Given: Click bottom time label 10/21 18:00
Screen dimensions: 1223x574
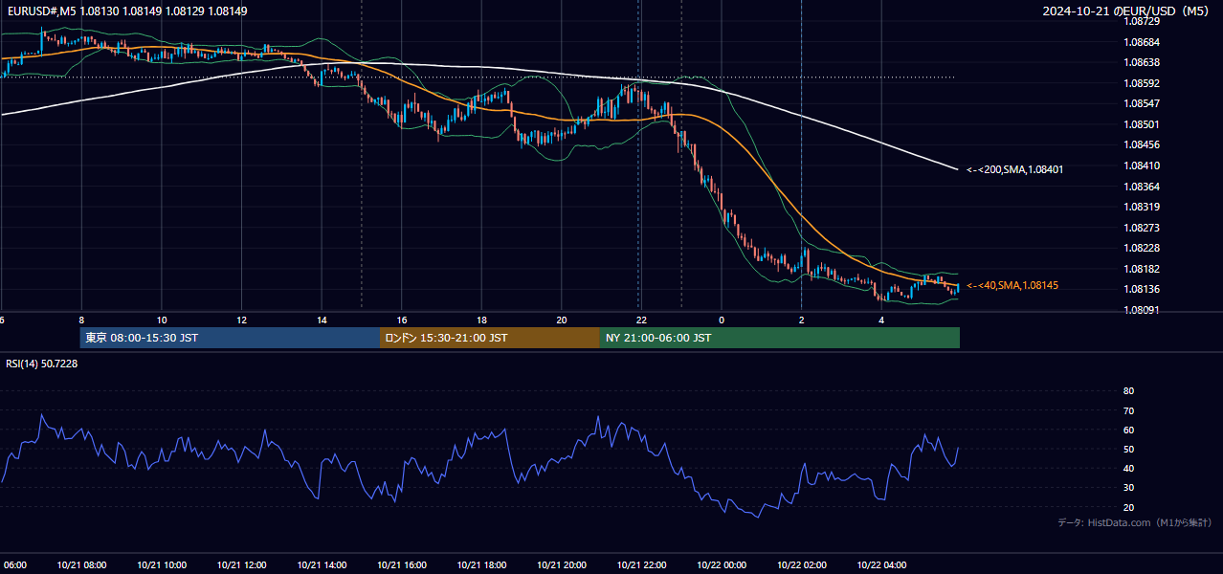Looking at the screenshot, I should (481, 565).
